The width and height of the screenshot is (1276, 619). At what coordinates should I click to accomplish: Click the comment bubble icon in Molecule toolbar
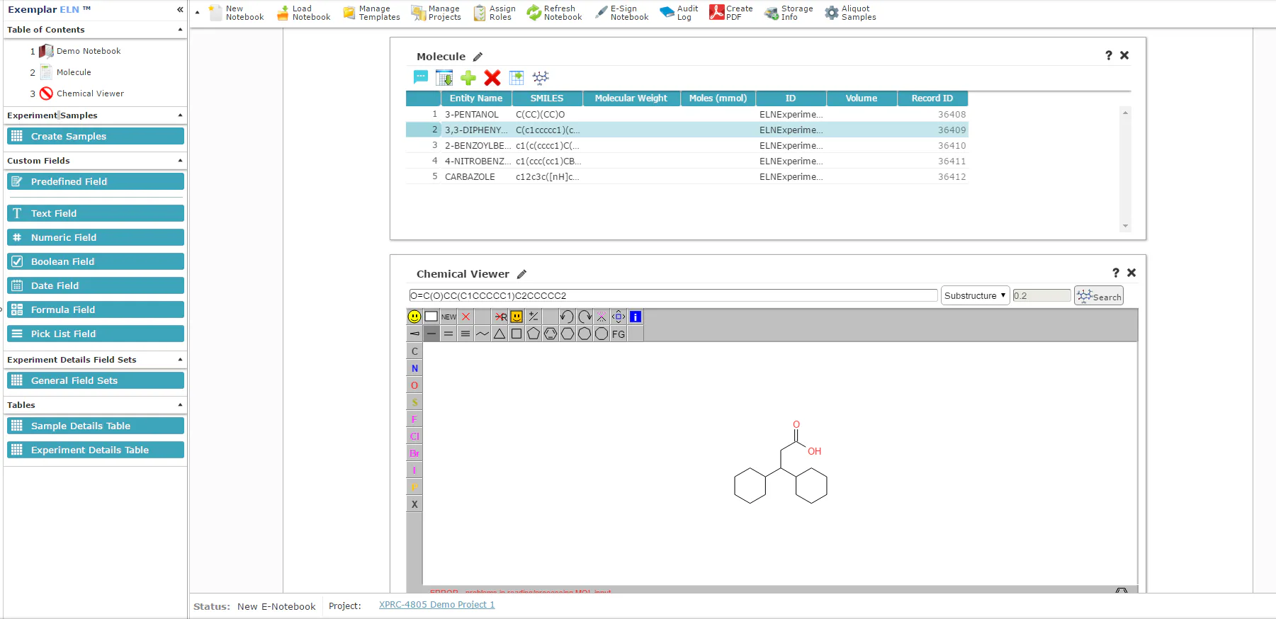421,77
